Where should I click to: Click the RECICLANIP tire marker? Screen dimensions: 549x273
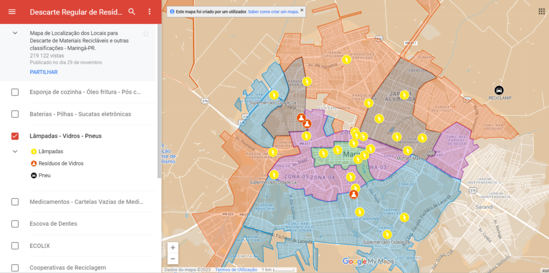point(499,90)
